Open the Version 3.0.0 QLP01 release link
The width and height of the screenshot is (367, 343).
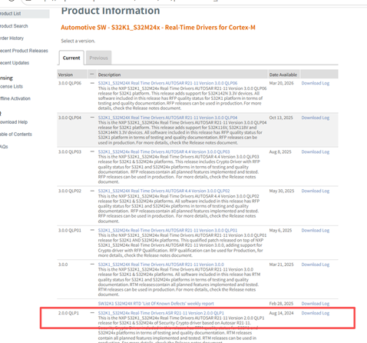point(167,230)
